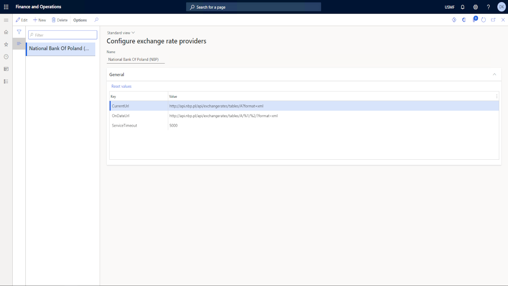Open grid options three-dot icon
Screen dimensions: 508x286
tap(497, 96)
